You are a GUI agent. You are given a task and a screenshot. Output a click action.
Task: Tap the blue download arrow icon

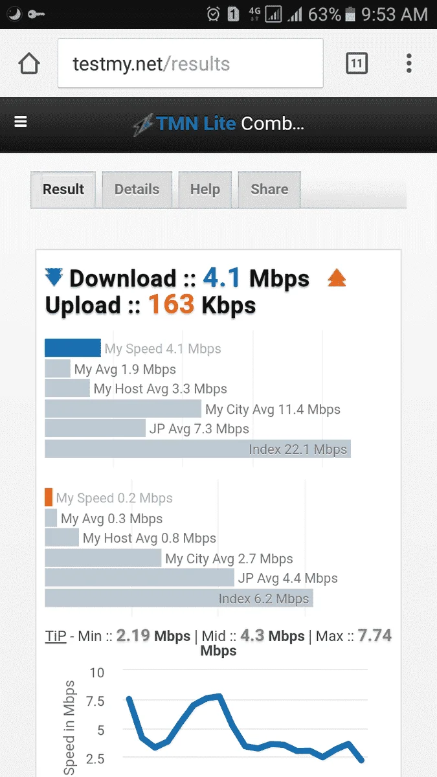point(54,278)
